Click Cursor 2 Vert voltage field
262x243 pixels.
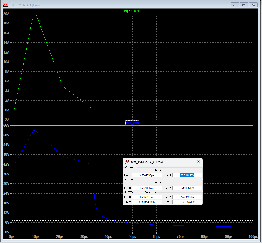tap(187, 188)
